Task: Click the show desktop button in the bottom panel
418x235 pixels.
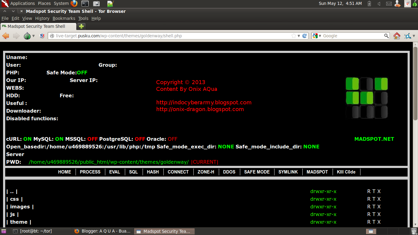Action: (4, 231)
